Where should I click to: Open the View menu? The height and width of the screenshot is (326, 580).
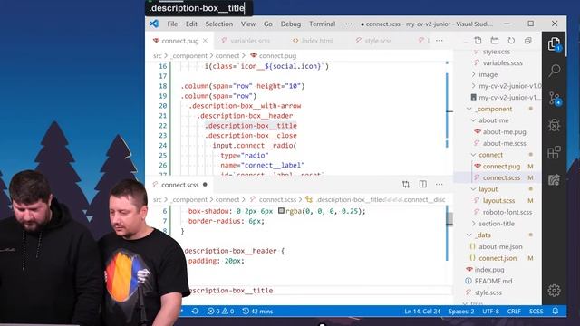[248, 24]
